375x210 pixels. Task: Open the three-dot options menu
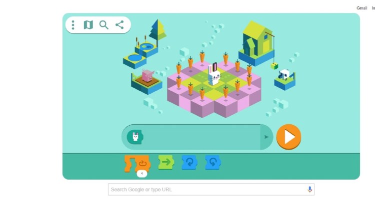73,25
